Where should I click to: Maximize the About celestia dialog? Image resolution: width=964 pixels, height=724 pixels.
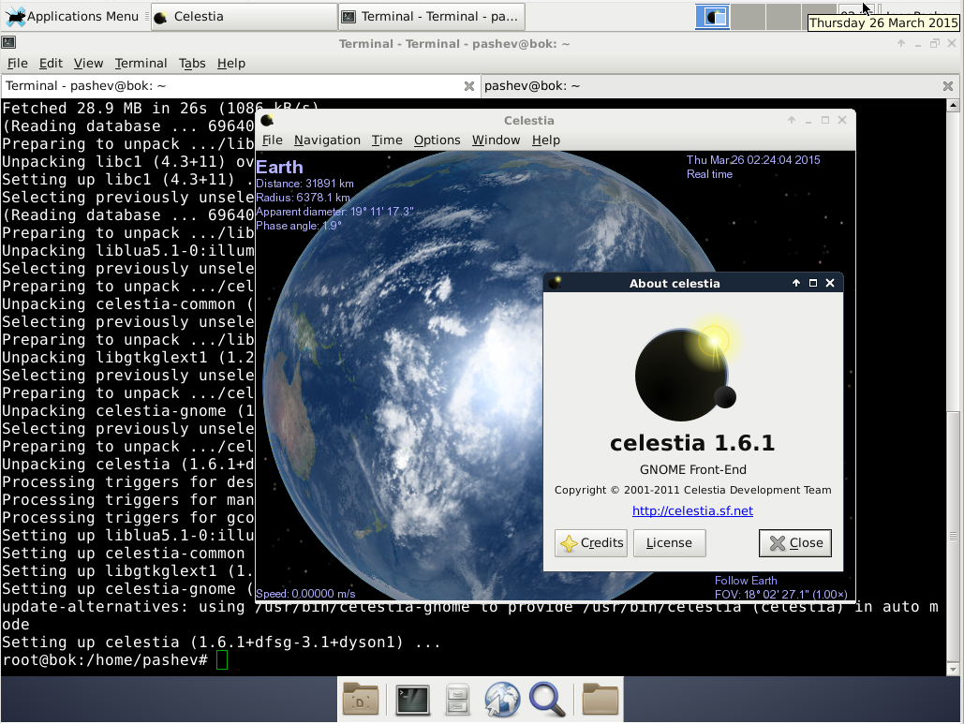pos(813,283)
